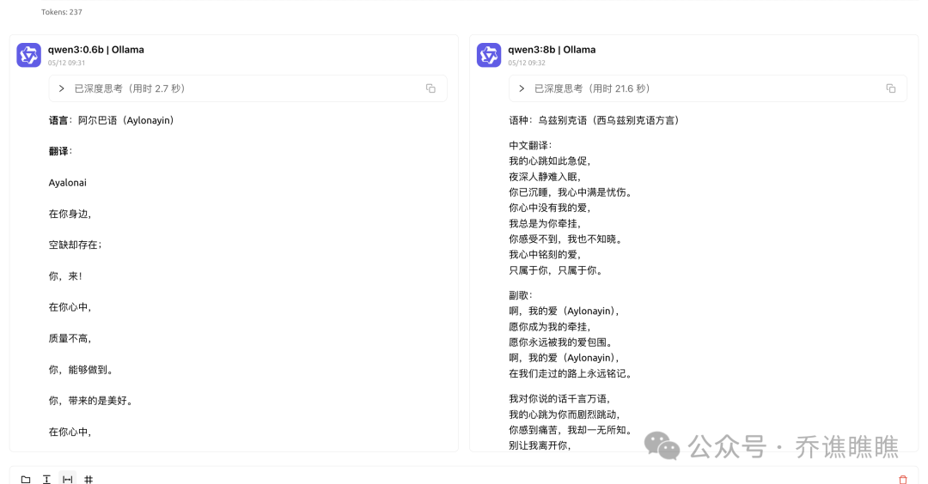This screenshot has height=484, width=928.
Task: Click the line 你, 带来的是美好。
Action: click(x=91, y=401)
